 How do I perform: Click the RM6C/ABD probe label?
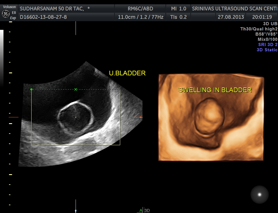pos(140,9)
